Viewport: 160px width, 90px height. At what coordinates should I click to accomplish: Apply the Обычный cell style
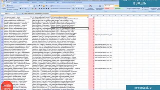(x=109, y=6)
